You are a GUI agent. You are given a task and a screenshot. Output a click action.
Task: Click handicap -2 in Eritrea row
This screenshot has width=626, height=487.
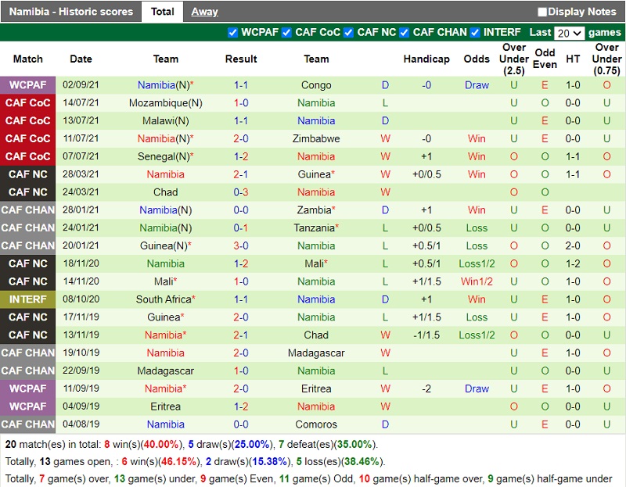426,389
